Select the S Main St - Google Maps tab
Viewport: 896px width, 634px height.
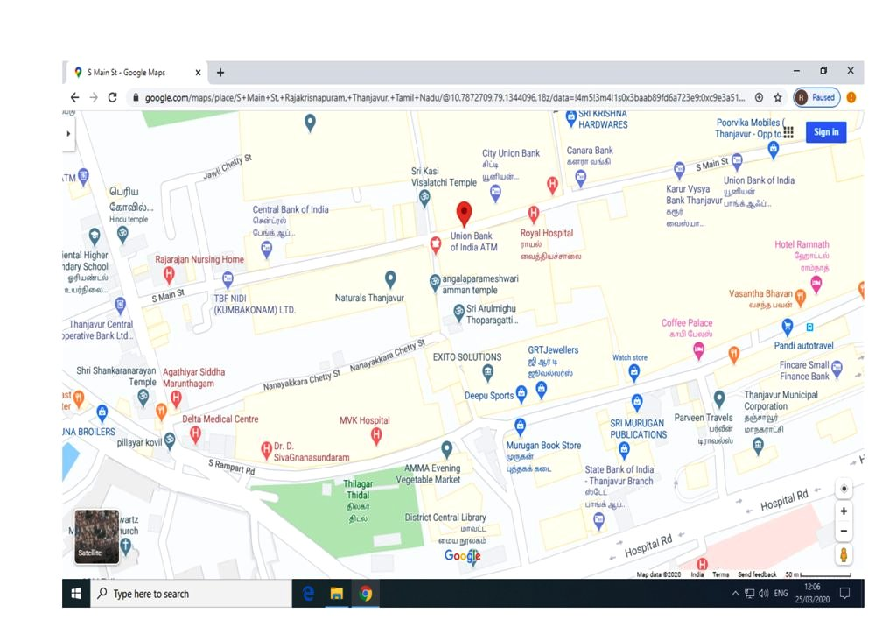(131, 73)
